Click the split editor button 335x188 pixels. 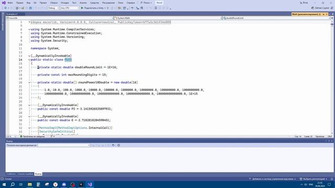point(332,18)
